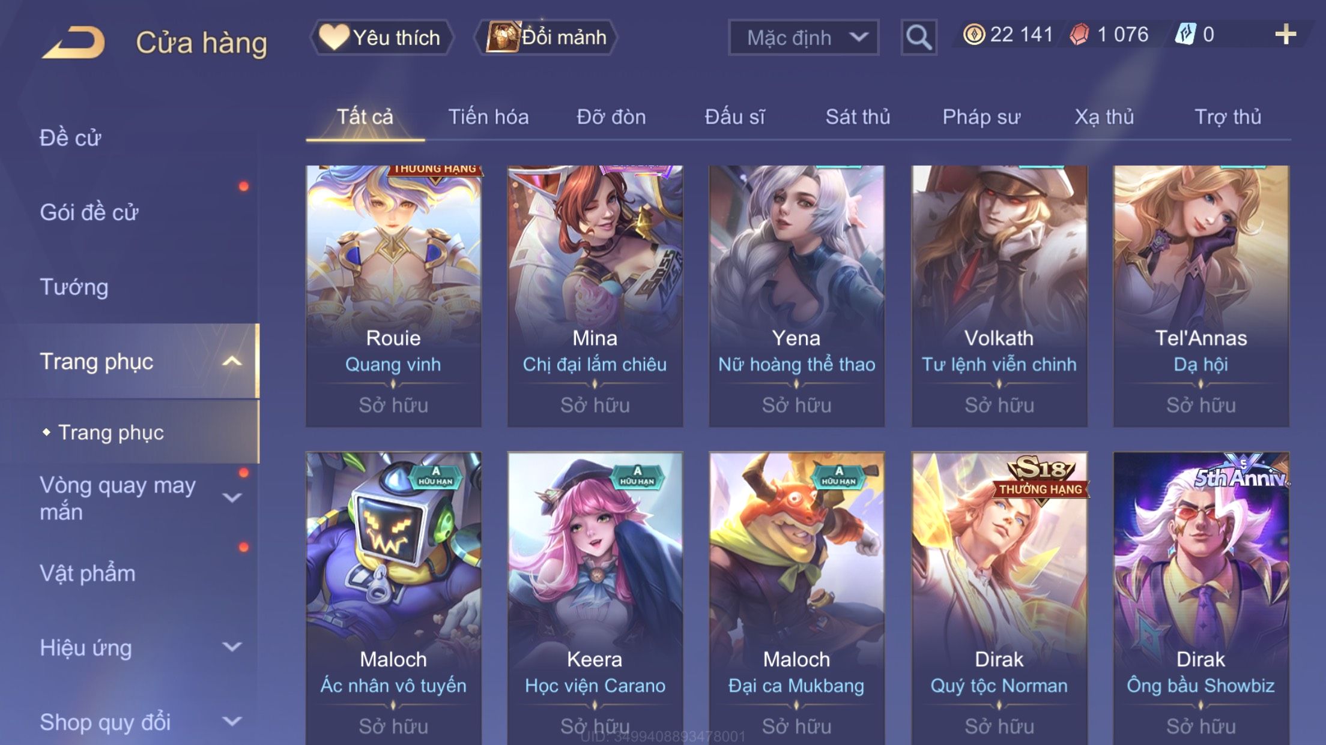
Task: Switch to the Pháp sư tab
Action: pos(981,117)
